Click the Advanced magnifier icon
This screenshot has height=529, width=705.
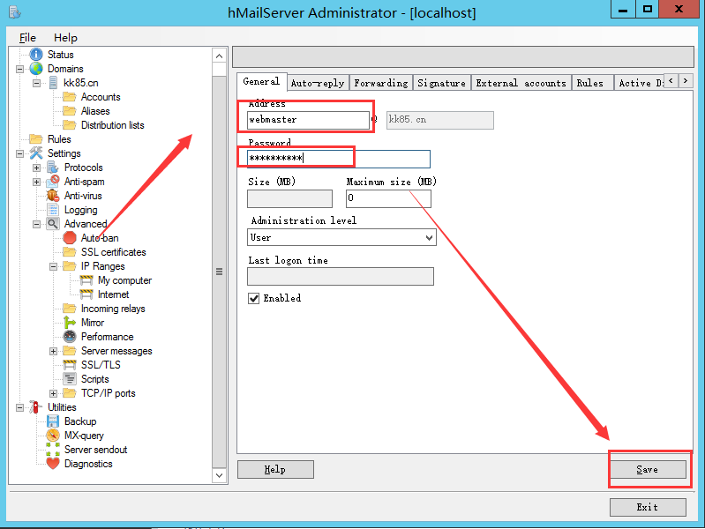pyautogui.click(x=53, y=224)
